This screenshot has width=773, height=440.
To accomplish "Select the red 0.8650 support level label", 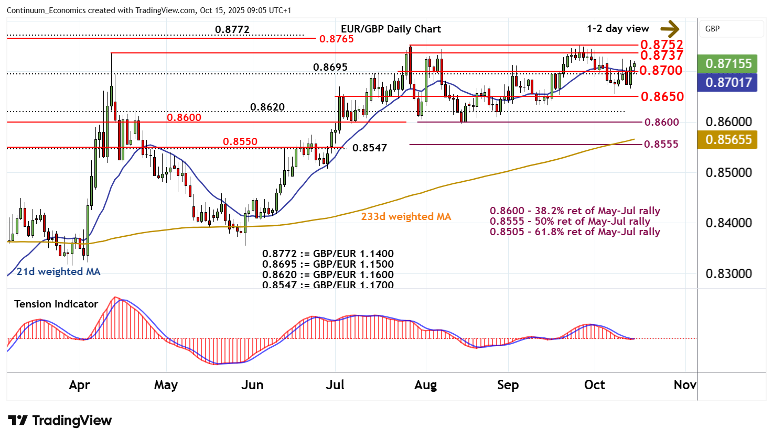I will tap(662, 96).
